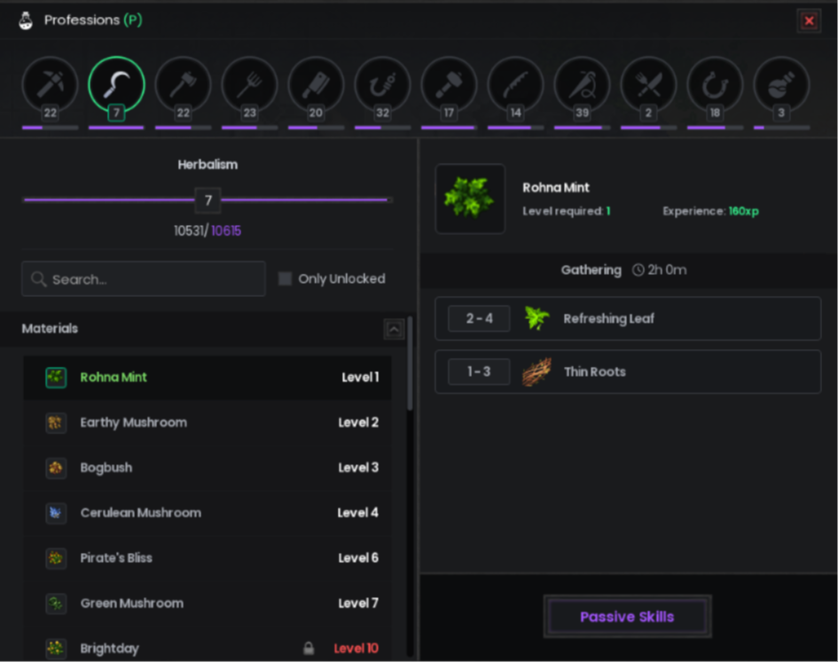Screen dimensions: 838x662
Task: Select Earthy Mushroom in the materials list
Action: pyautogui.click(x=208, y=423)
